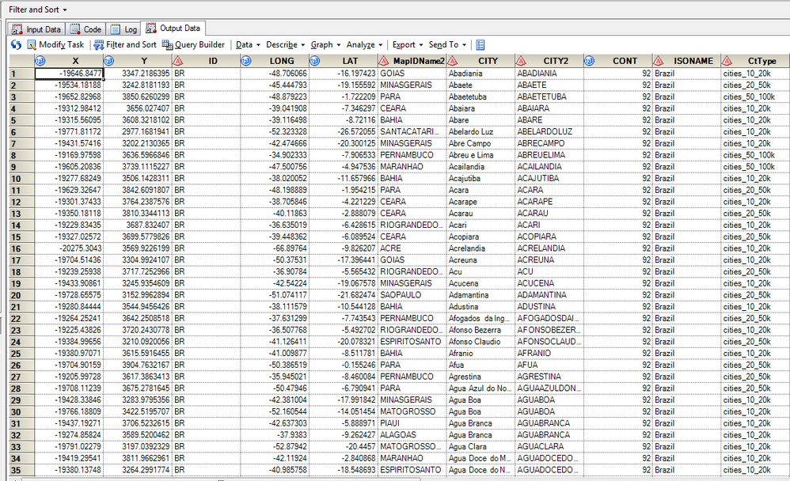Click the grid properties icon after Send To
Viewport: 790px width, 481px height.
tap(480, 45)
